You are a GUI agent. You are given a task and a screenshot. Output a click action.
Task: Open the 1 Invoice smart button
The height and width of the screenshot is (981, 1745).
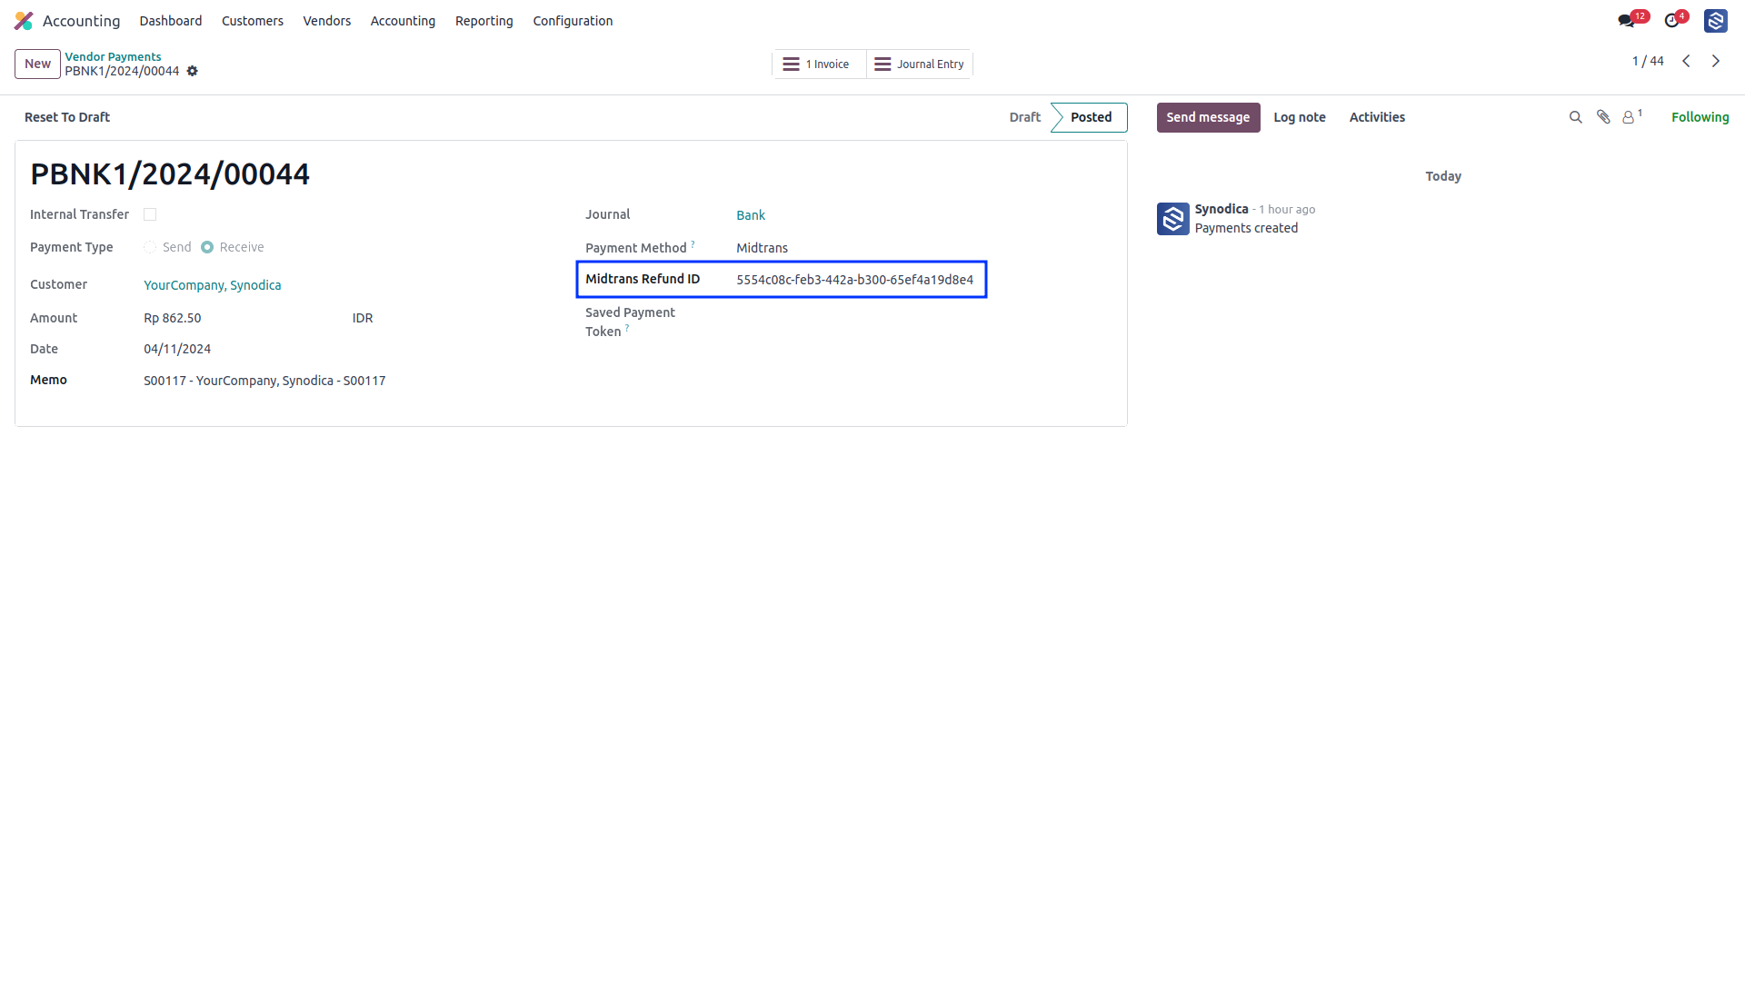pos(819,64)
